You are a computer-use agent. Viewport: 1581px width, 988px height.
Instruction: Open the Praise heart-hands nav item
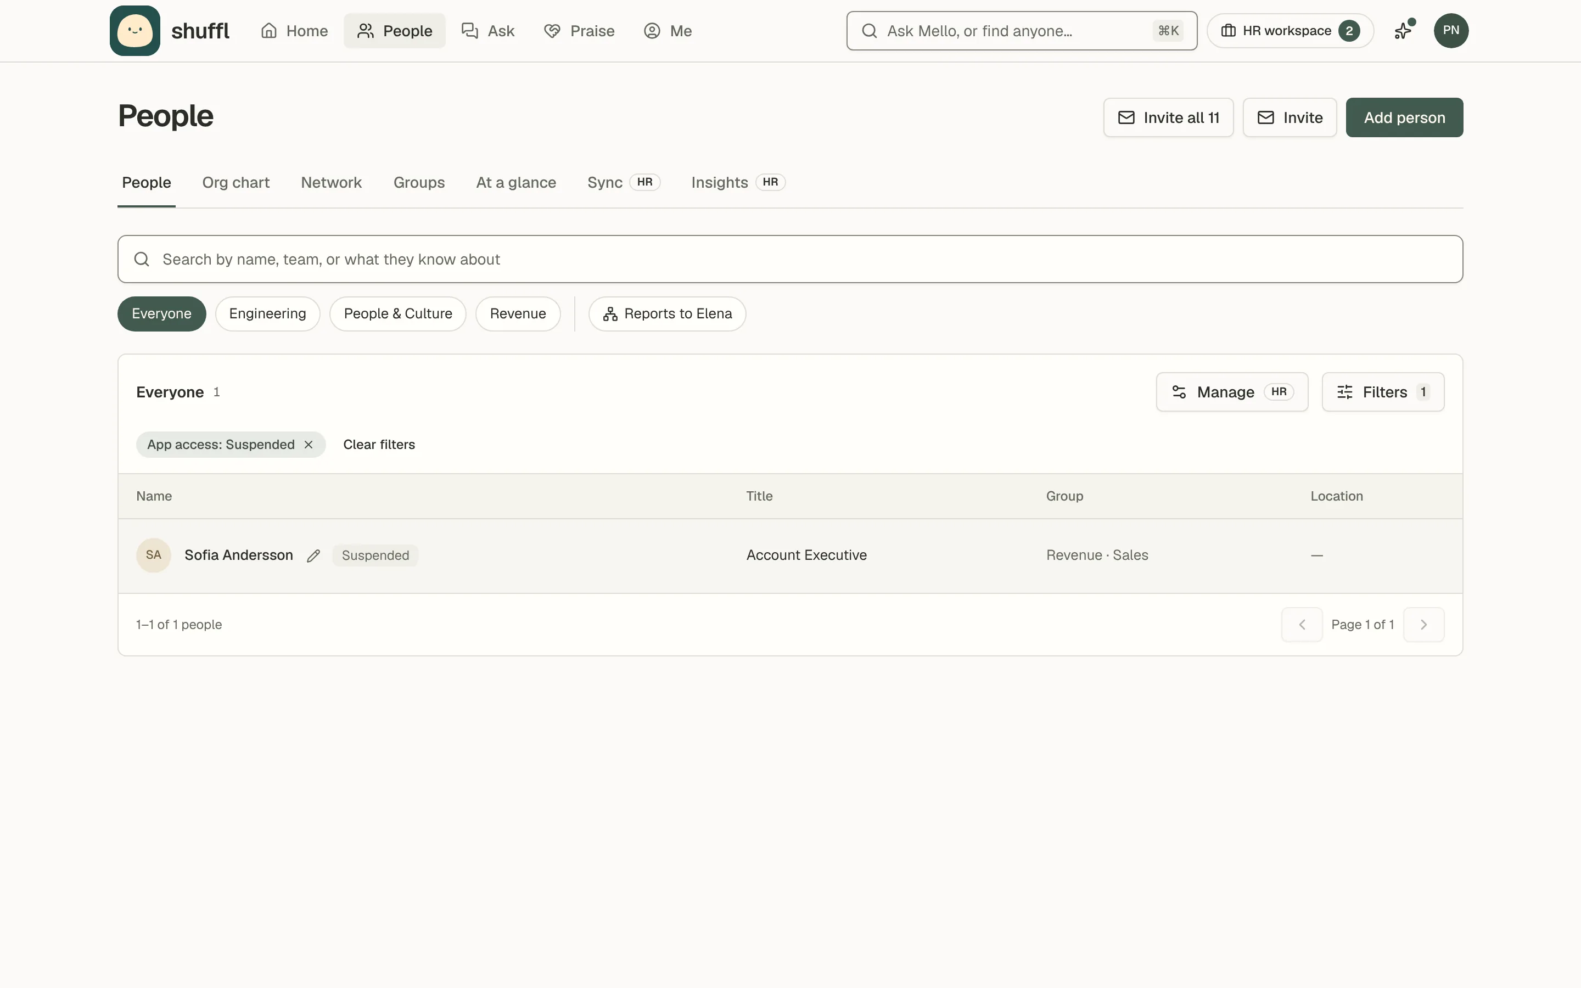(x=579, y=31)
